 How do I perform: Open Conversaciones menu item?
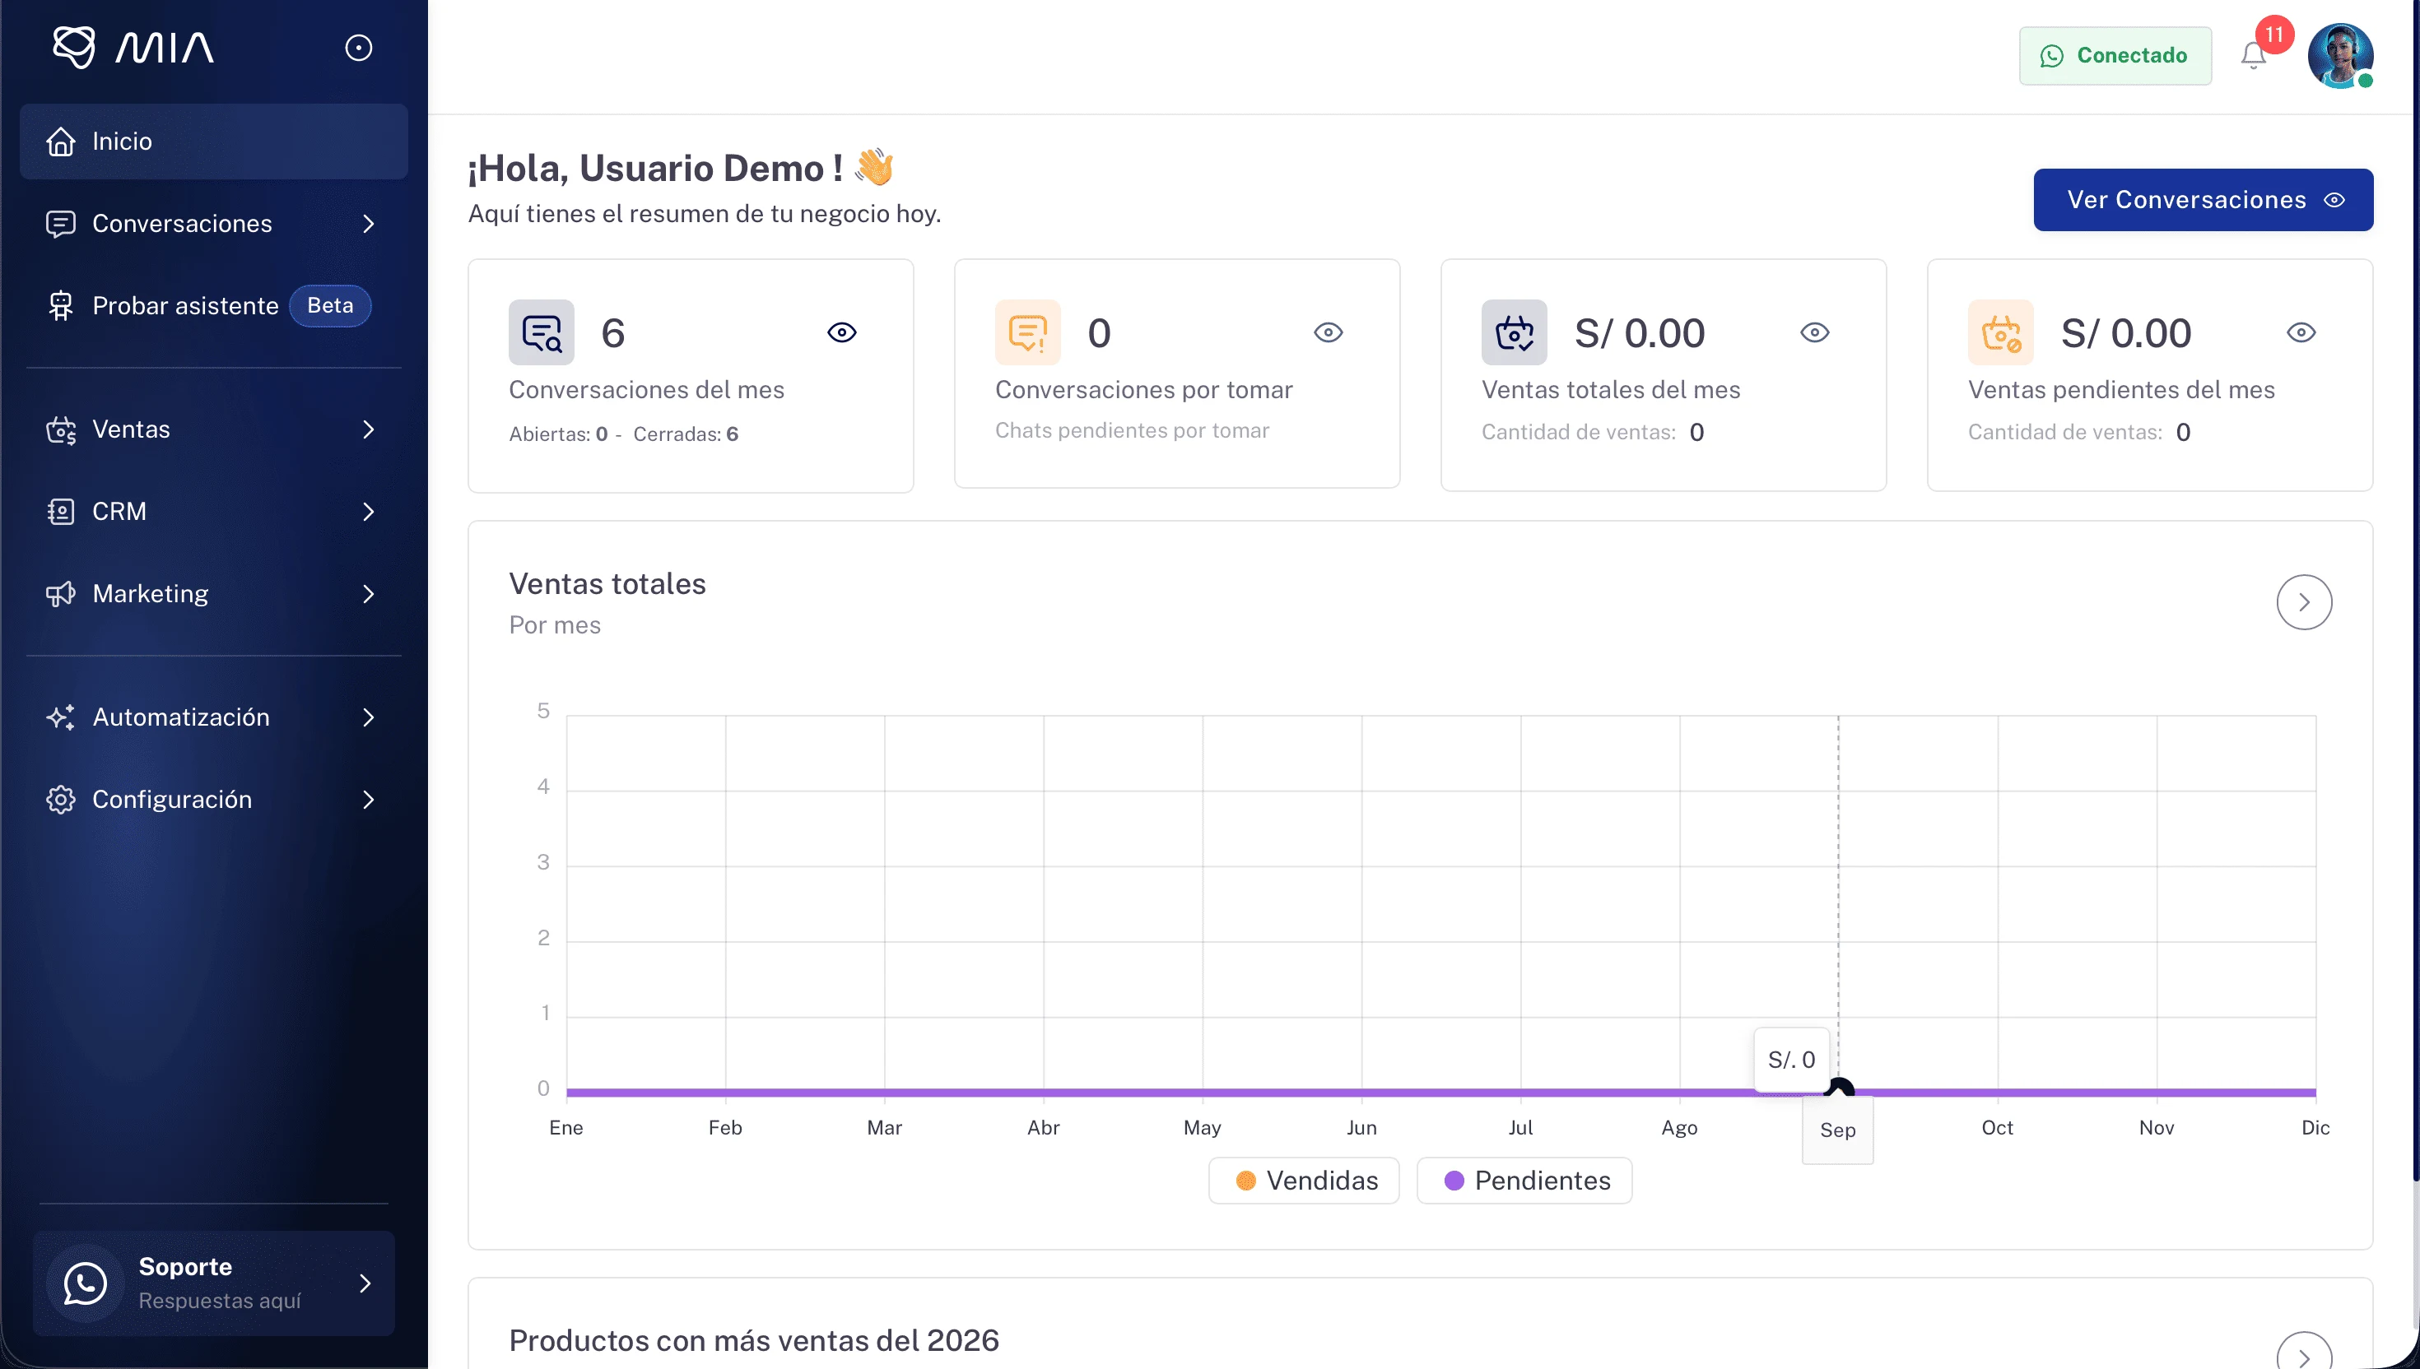pos(213,224)
